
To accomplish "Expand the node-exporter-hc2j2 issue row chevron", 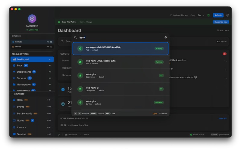I will (226, 79).
